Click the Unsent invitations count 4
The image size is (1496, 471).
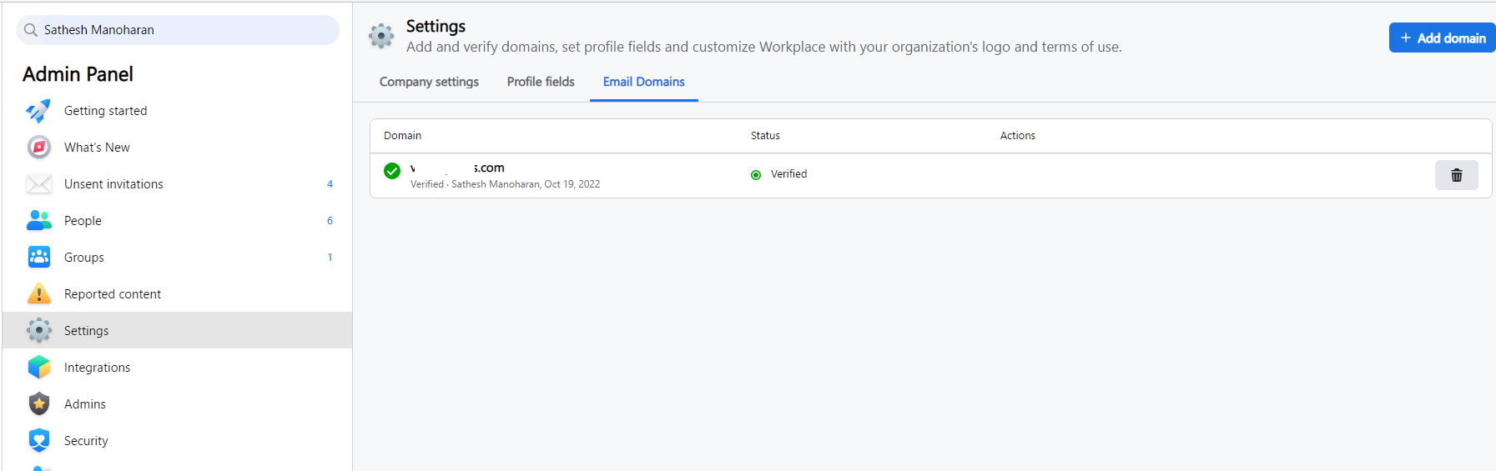click(330, 184)
